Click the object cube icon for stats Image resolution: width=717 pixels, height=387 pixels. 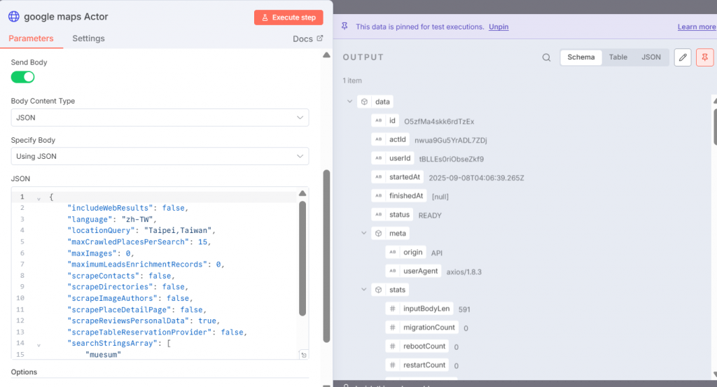[379, 290]
